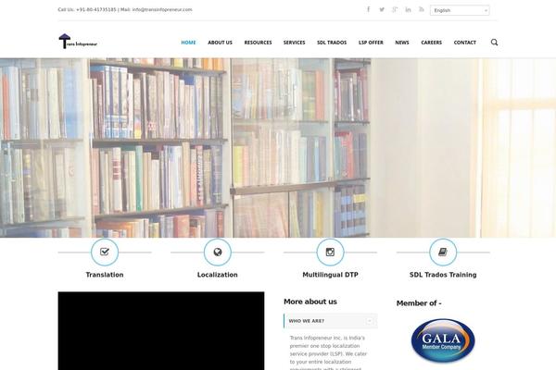The width and height of the screenshot is (556, 370).
Task: Click the Localization globe icon
Action: pyautogui.click(x=218, y=253)
